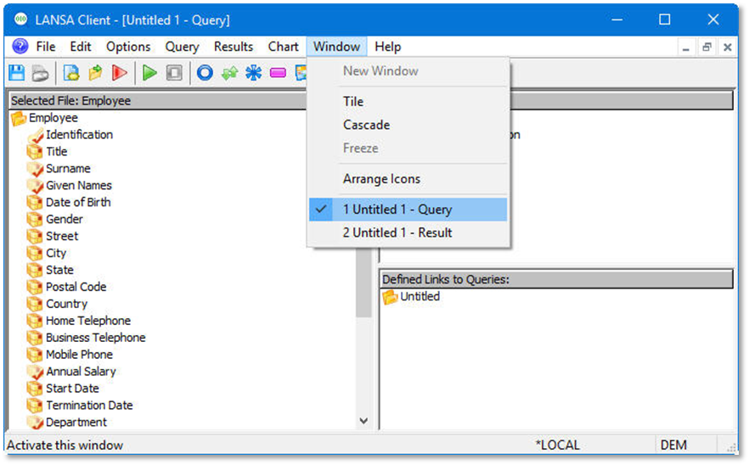Open the Query menu
The width and height of the screenshot is (749, 465).
point(182,47)
